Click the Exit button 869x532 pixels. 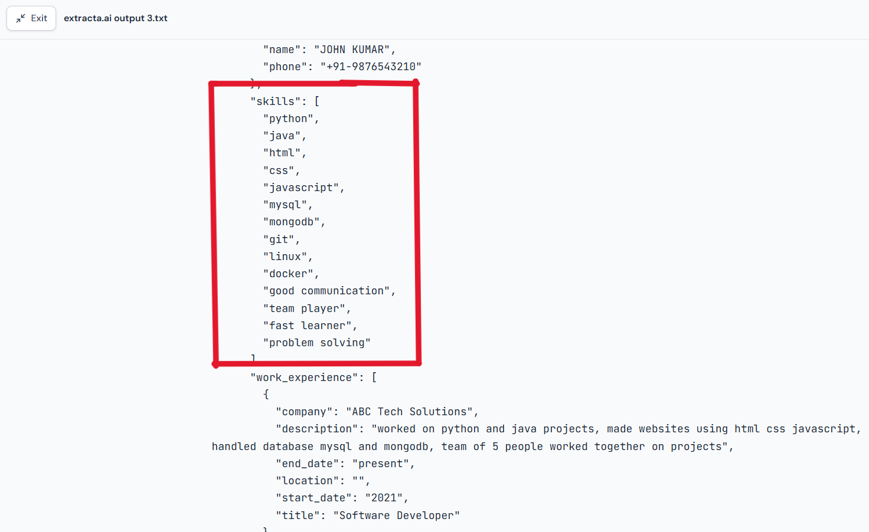click(31, 18)
